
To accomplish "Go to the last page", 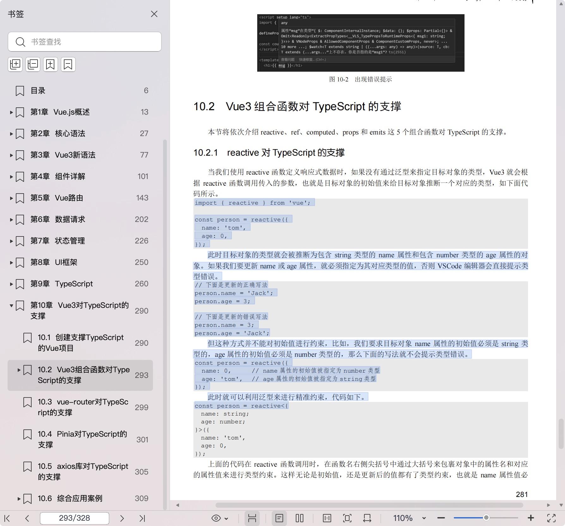I will [x=142, y=518].
